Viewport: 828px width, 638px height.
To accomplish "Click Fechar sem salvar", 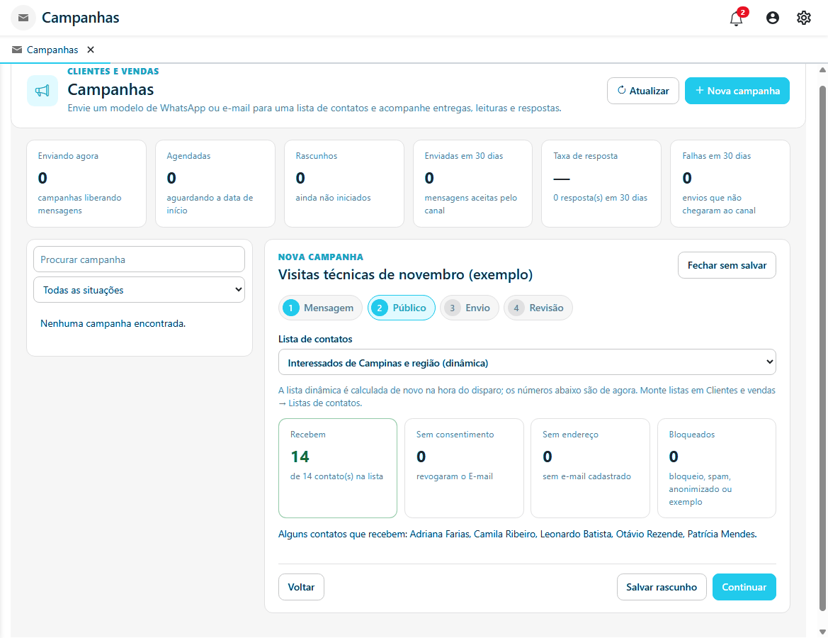I will point(727,265).
